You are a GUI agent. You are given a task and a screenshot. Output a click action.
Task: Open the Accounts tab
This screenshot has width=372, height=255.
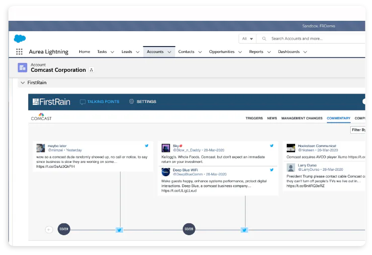(x=155, y=51)
